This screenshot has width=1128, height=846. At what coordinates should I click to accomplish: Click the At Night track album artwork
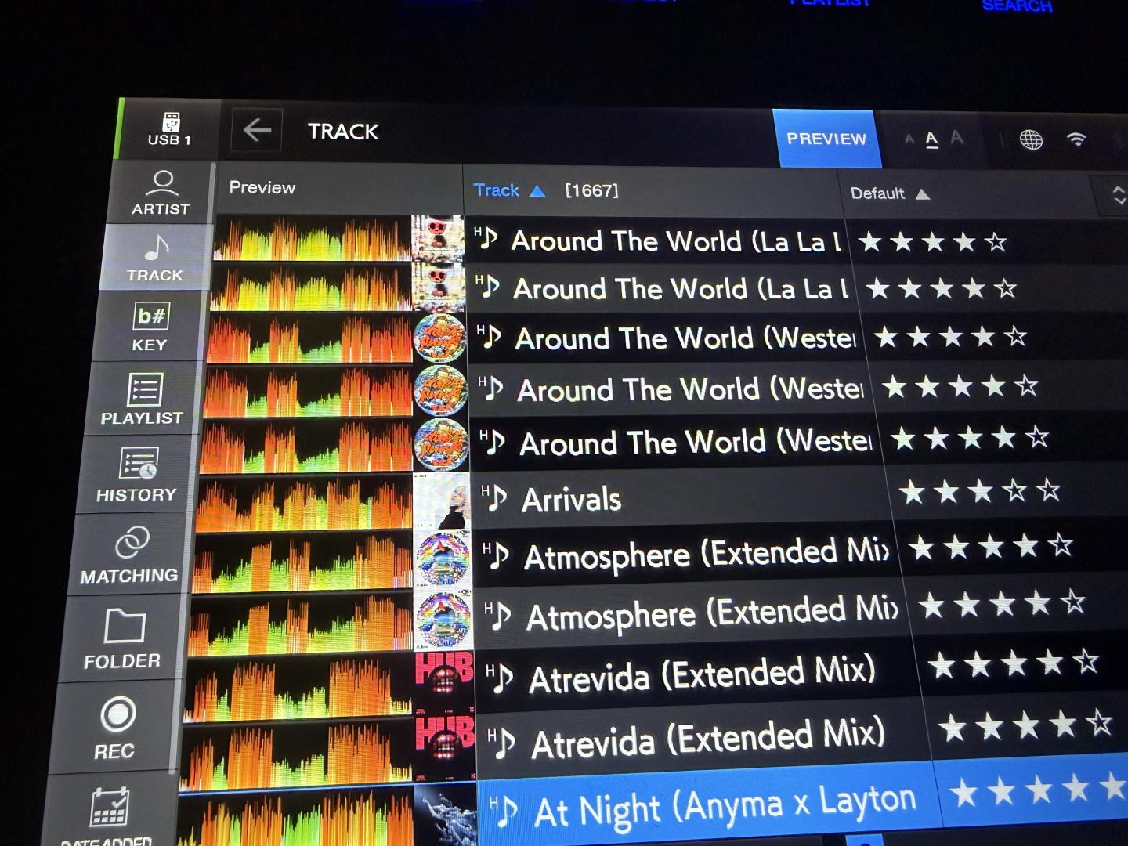[x=445, y=815]
